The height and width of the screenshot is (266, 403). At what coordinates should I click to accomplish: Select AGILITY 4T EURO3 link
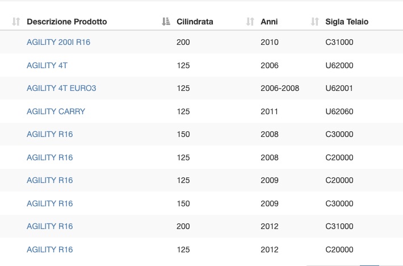pyautogui.click(x=61, y=88)
